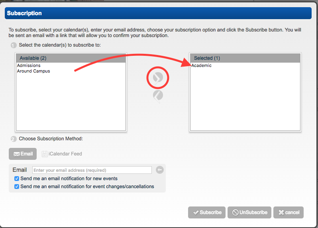Click the arrow icon beside email field

159,170
